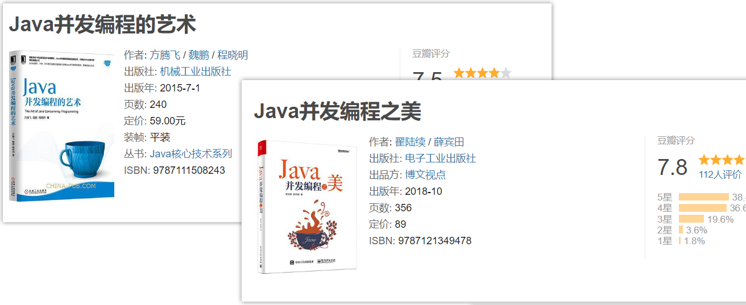Open series link Java核心技术系列
Viewport: 746px width, 305px height.
pyautogui.click(x=191, y=154)
